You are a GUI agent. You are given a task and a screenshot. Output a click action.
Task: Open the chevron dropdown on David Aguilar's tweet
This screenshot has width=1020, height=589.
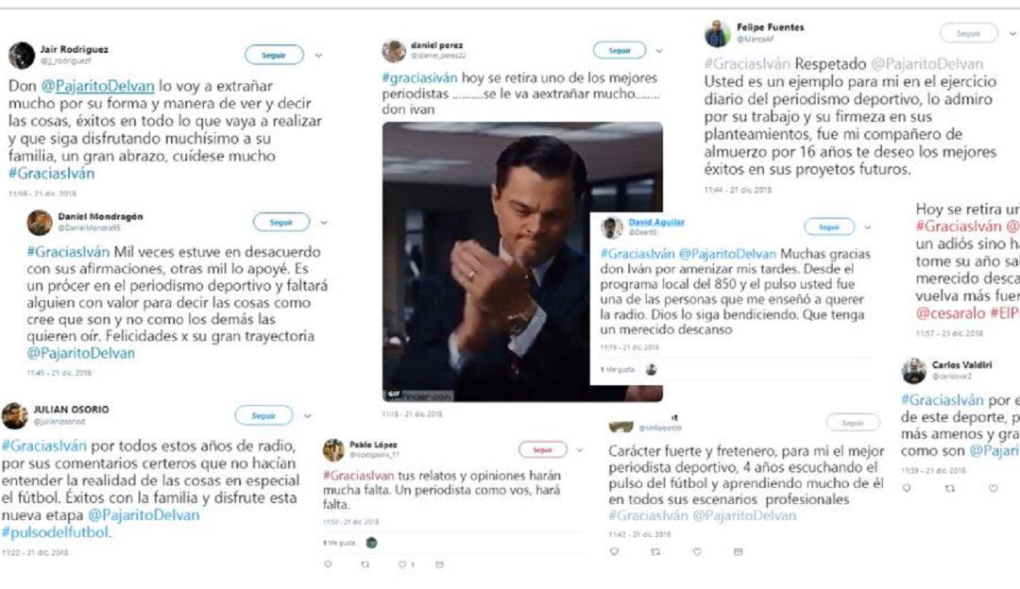870,227
